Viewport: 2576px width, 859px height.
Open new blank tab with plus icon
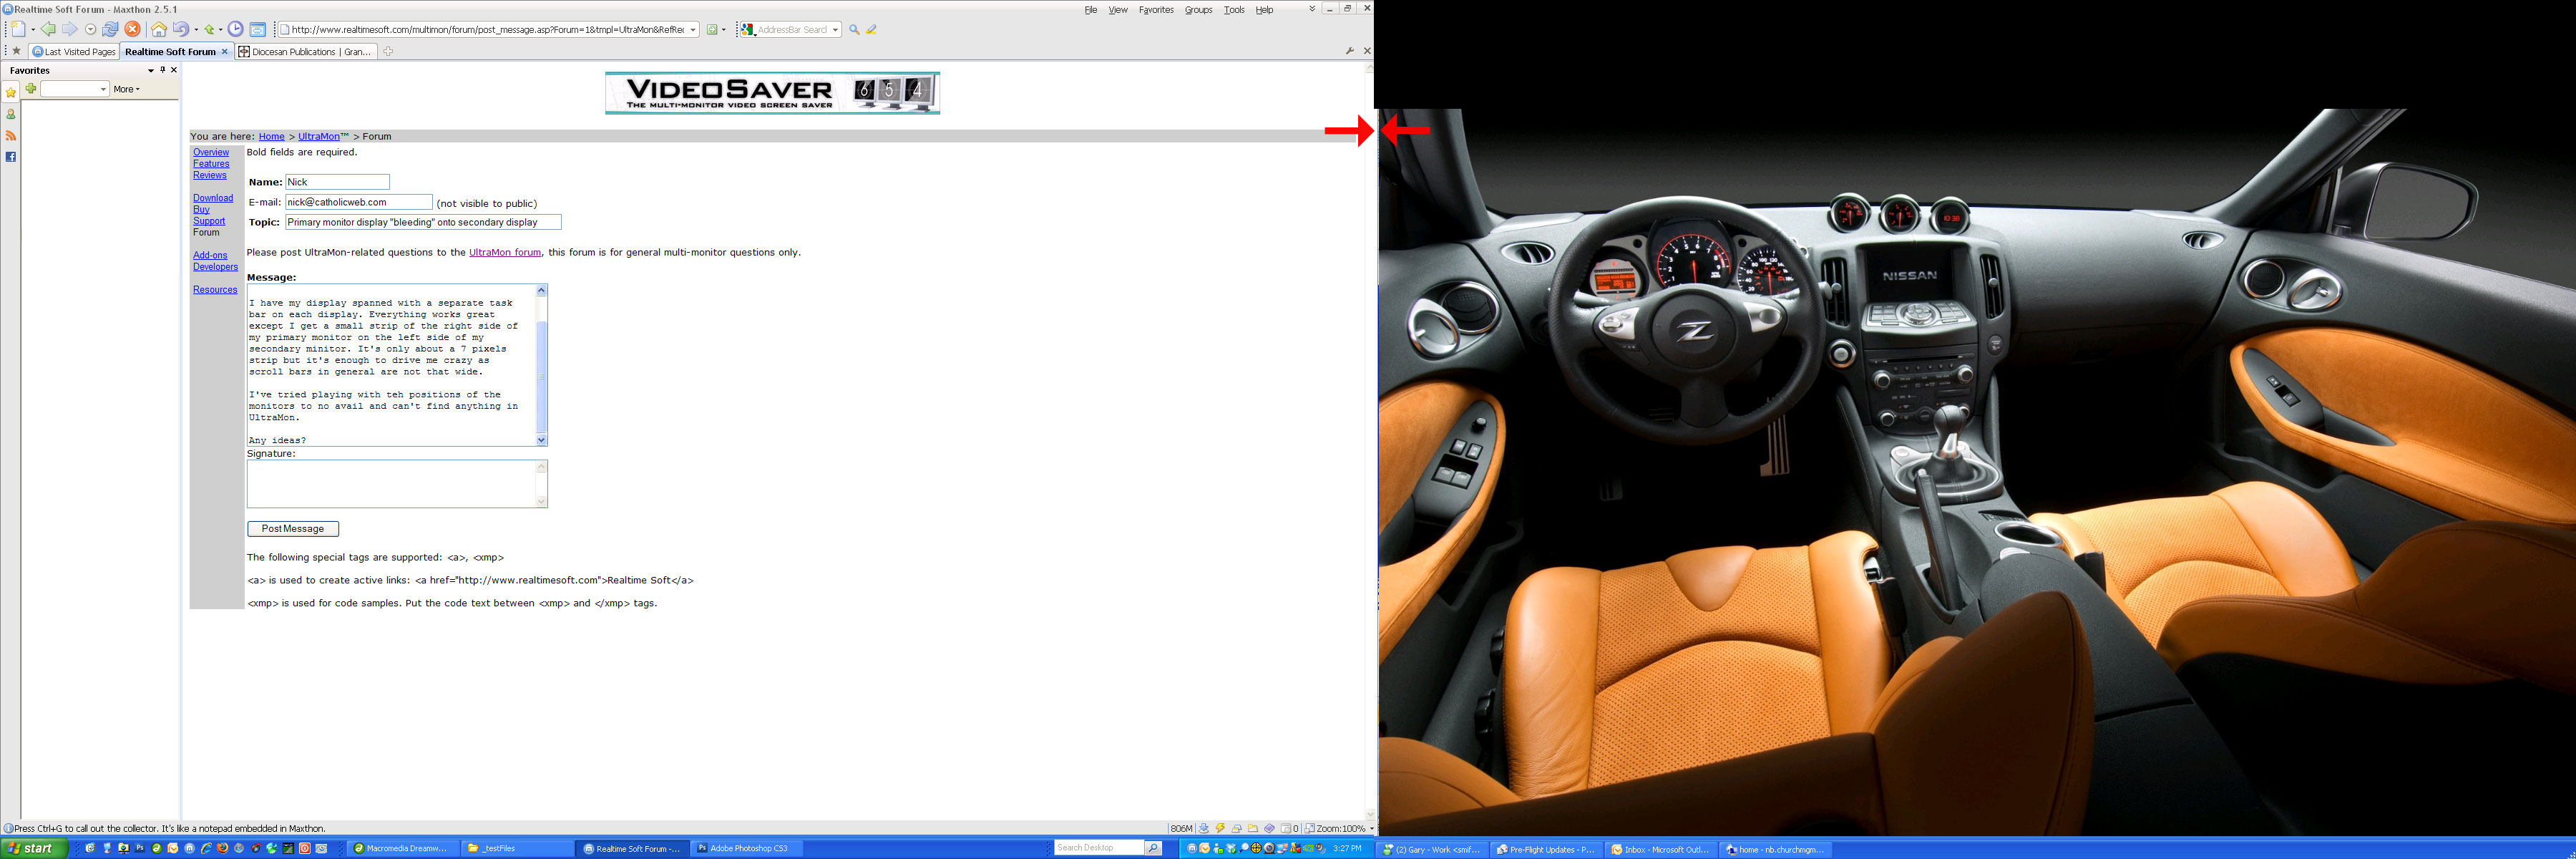pos(388,51)
